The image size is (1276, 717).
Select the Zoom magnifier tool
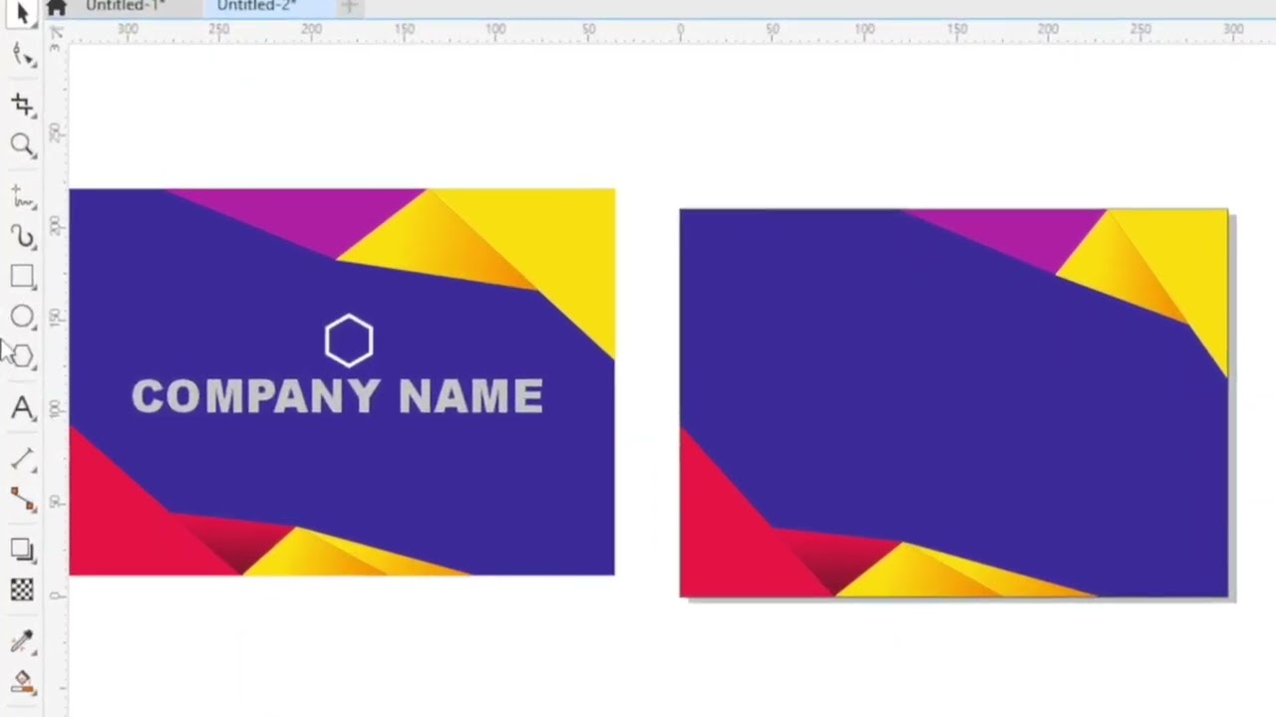point(22,145)
